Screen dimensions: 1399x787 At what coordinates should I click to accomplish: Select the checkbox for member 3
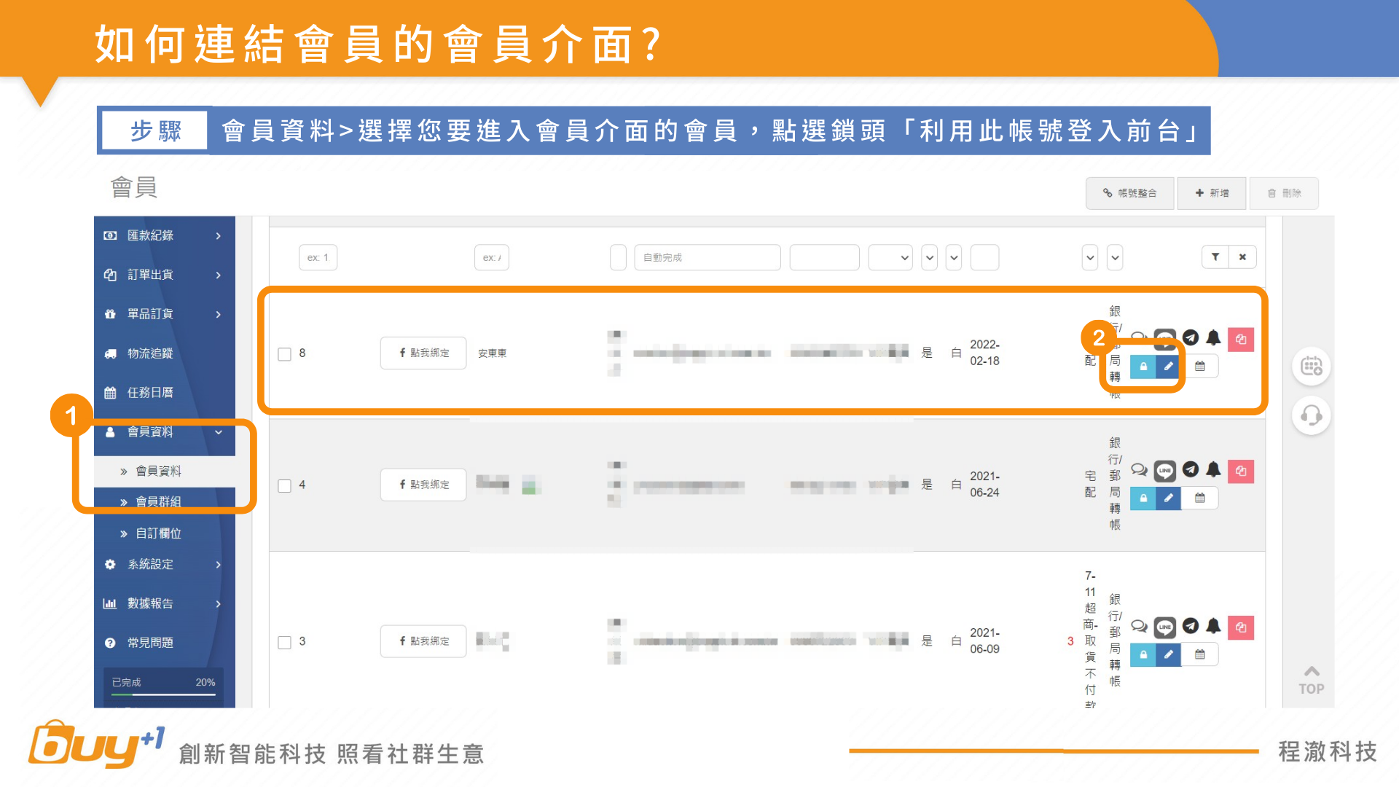[285, 643]
